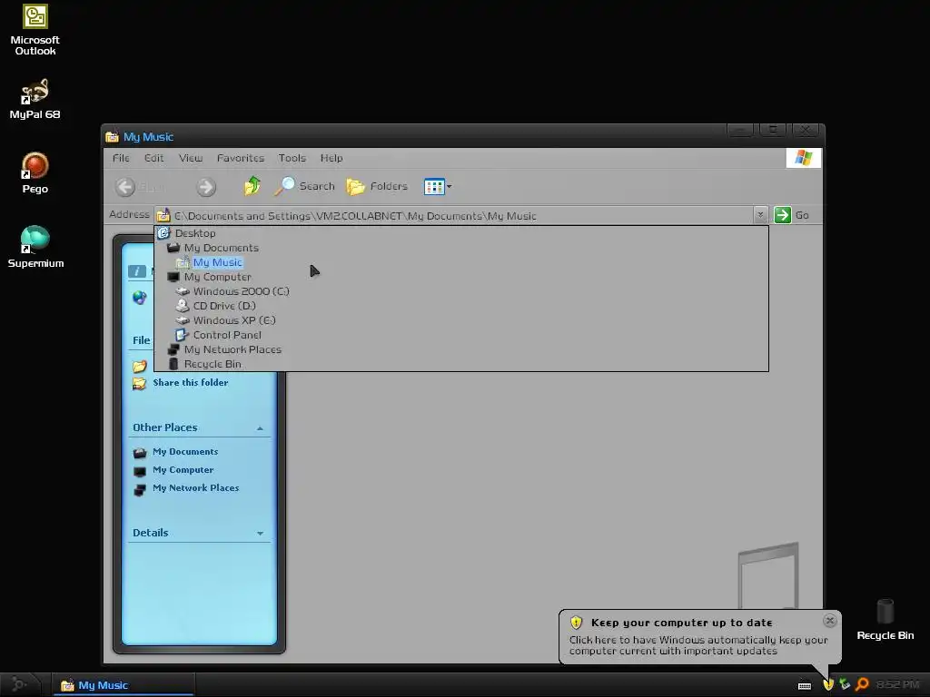Image resolution: width=930 pixels, height=697 pixels.
Task: Launch MyPal 68 browser shortcut
Action: click(x=35, y=99)
